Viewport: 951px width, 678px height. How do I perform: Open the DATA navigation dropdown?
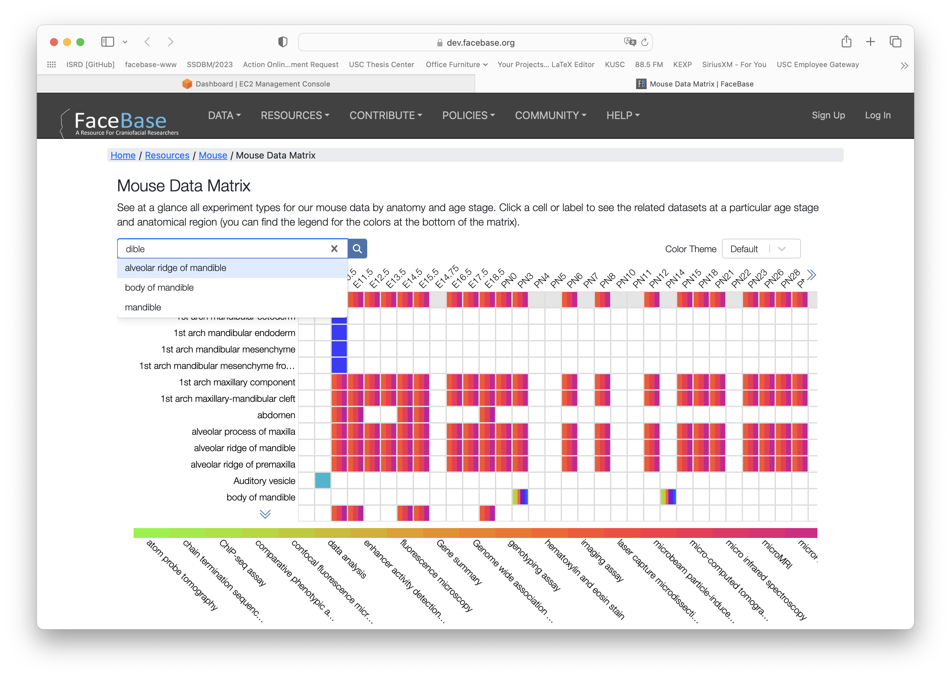click(x=224, y=116)
